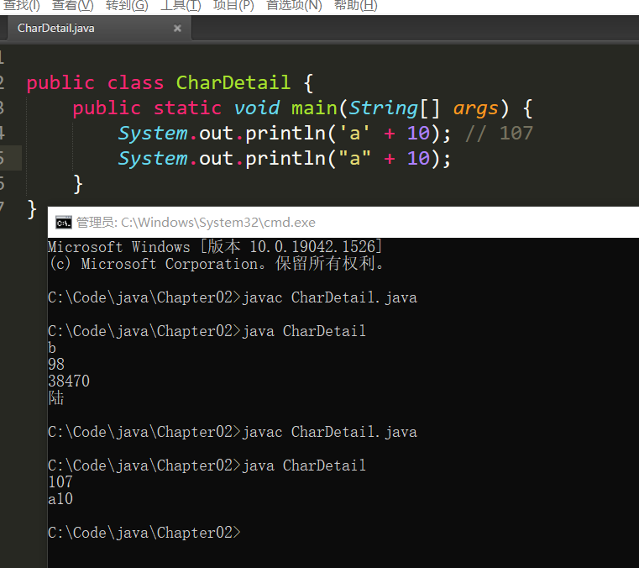Click the Microsoft Windows version line in cmd

215,247
